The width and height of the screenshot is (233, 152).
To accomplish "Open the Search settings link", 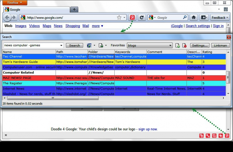I will [198, 26].
